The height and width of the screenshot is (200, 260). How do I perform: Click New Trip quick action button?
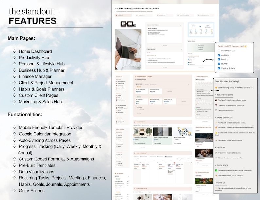119,146
